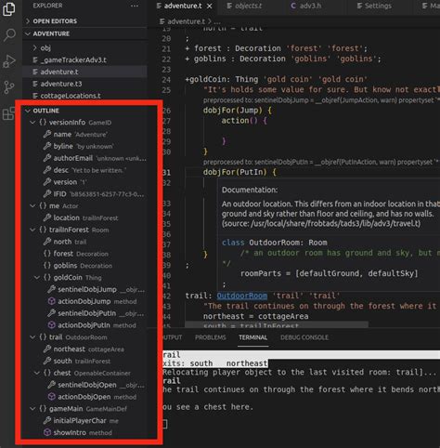Collapse trail OutdoorRoom outline node
The image size is (440, 448).
pos(32,337)
